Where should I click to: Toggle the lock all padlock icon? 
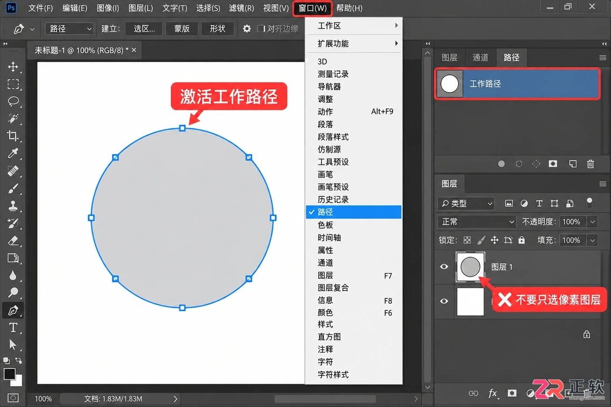(x=521, y=240)
